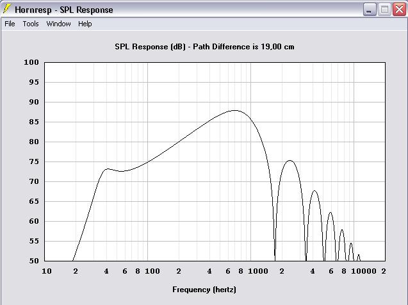
Task: Click the disabled maximize button
Action: [384, 10]
